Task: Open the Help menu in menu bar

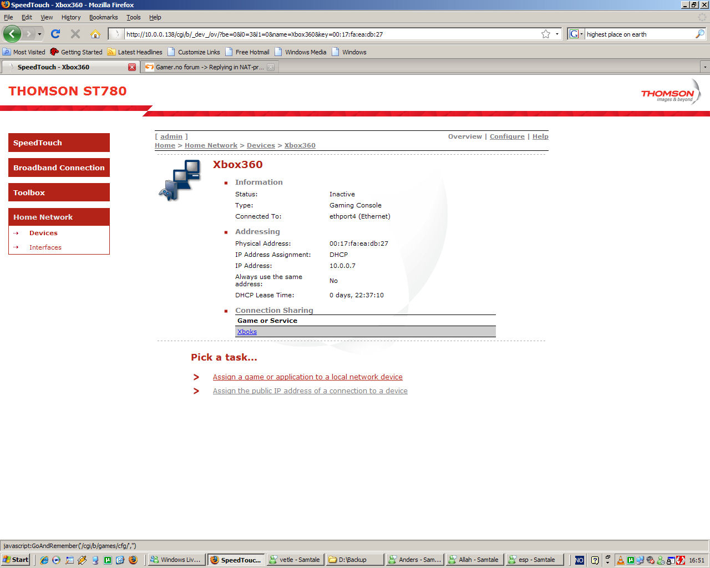Action: (x=155, y=17)
